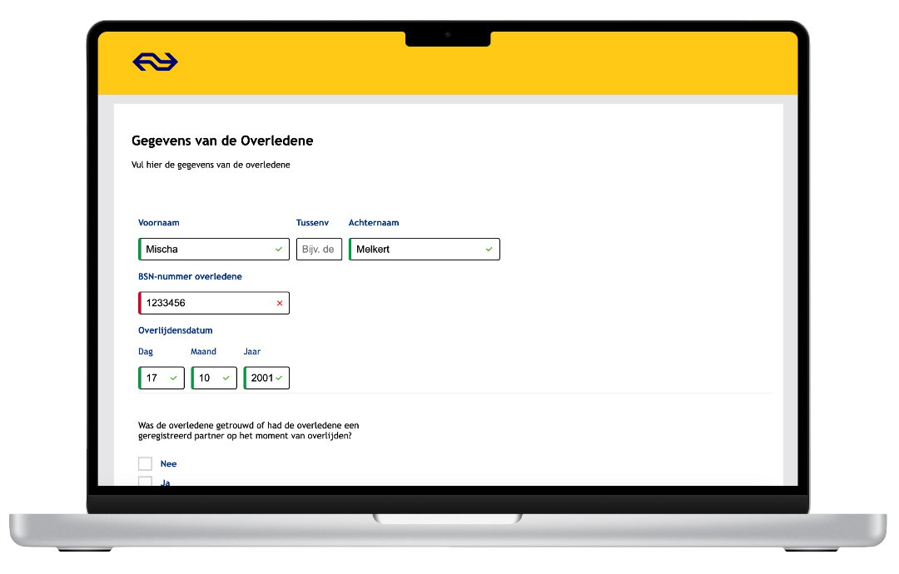
Task: Click the Tussenv label
Action: [312, 223]
